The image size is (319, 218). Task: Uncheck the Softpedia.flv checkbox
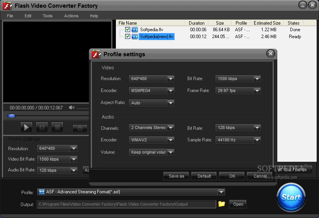(x=127, y=29)
